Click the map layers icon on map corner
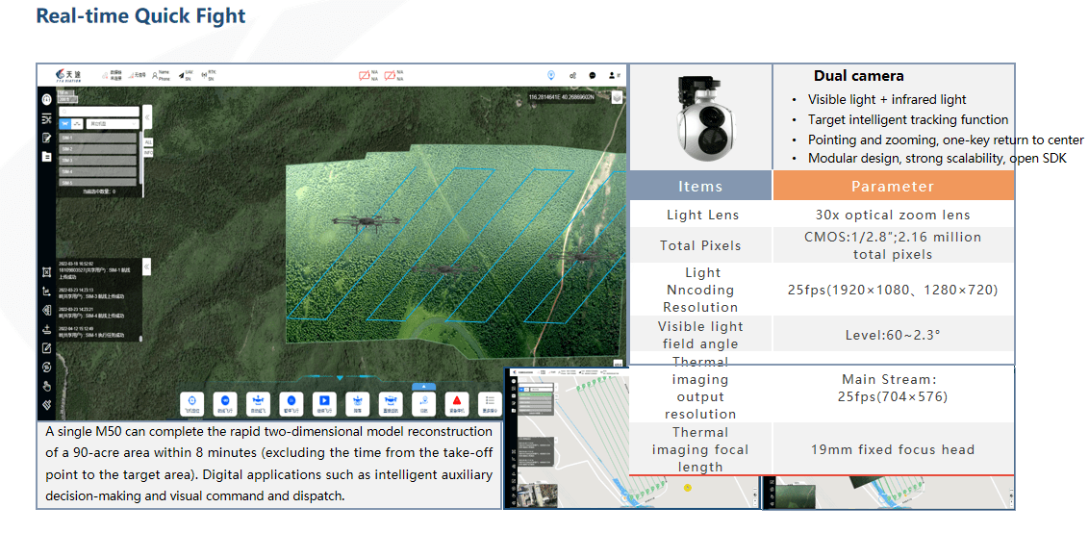Viewport: 1089px width, 533px height. pos(617,97)
